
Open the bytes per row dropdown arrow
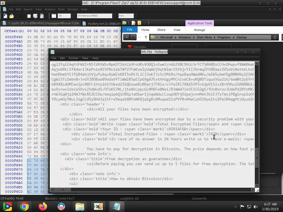(x=72, y=16)
